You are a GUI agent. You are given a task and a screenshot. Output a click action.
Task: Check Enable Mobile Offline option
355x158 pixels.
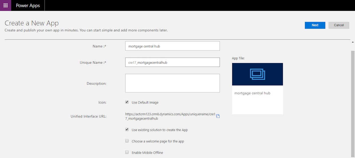(x=127, y=152)
